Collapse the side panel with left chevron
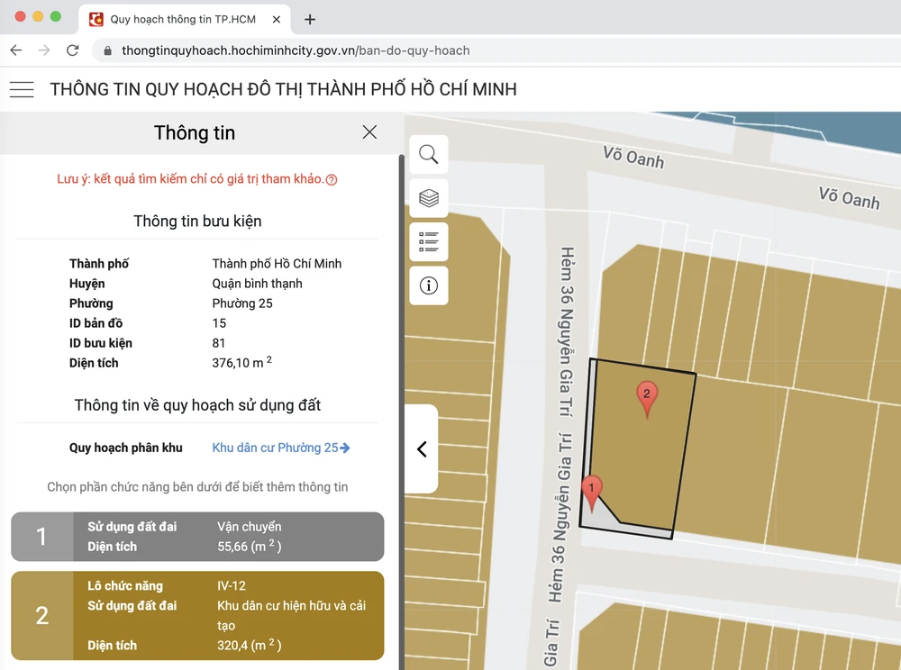 [422, 449]
